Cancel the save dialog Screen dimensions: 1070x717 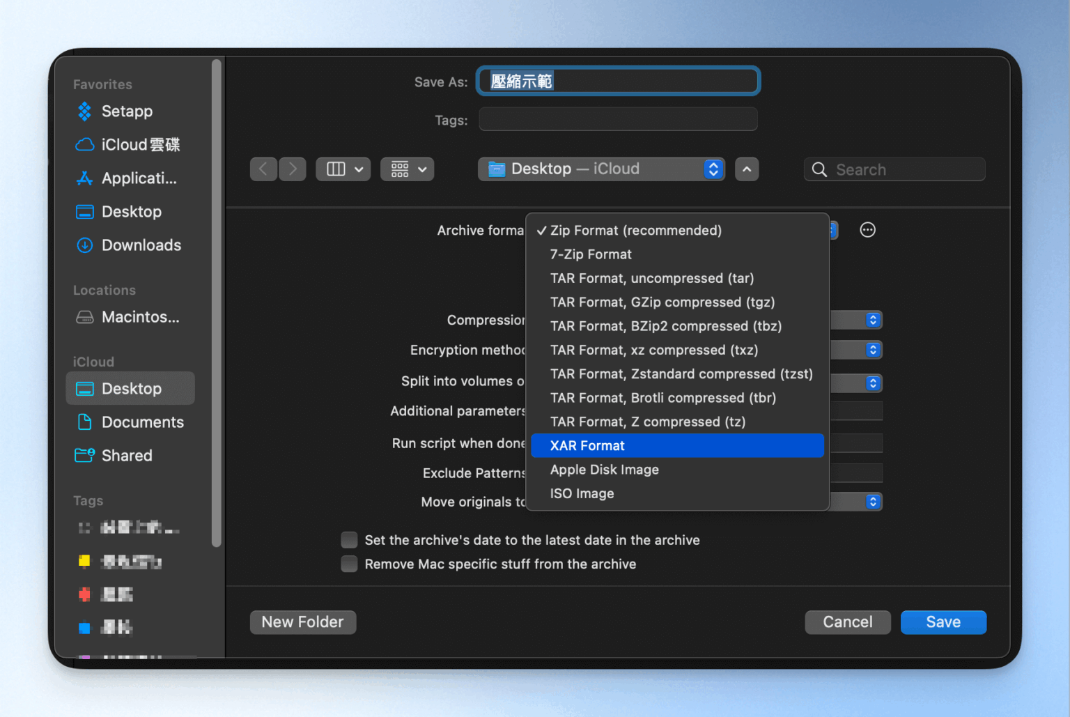[x=847, y=622]
